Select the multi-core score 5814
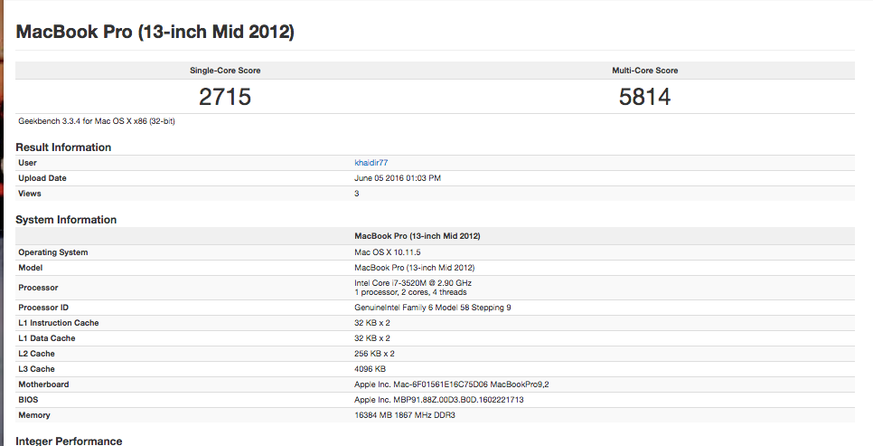This screenshot has width=873, height=446. pos(644,97)
